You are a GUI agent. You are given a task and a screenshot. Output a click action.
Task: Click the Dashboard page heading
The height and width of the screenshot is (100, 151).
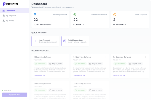point(39,4)
